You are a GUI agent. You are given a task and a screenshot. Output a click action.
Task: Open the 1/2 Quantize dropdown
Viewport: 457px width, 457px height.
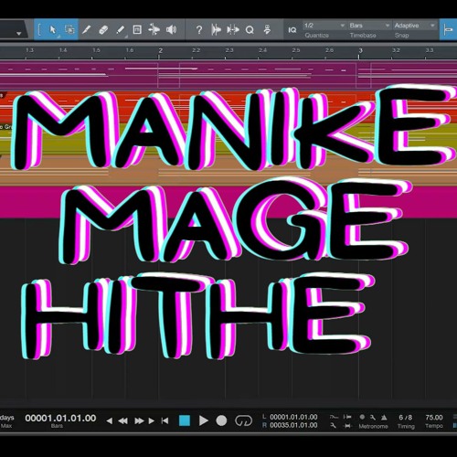[x=324, y=26]
